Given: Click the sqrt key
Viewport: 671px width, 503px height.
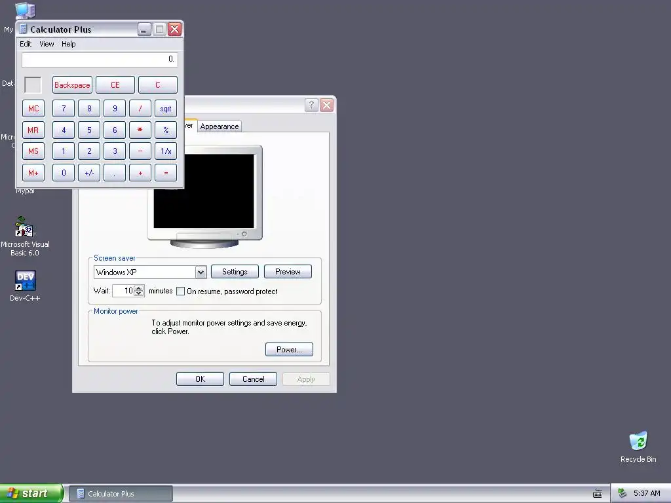Looking at the screenshot, I should [x=166, y=109].
